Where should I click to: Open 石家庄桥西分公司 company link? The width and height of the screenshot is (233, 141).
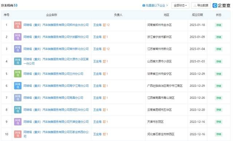point(56,134)
